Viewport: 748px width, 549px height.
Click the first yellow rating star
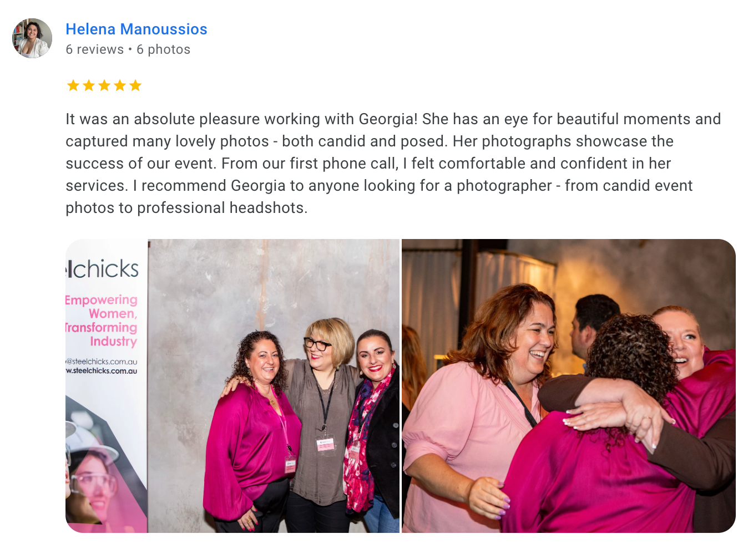(x=73, y=85)
